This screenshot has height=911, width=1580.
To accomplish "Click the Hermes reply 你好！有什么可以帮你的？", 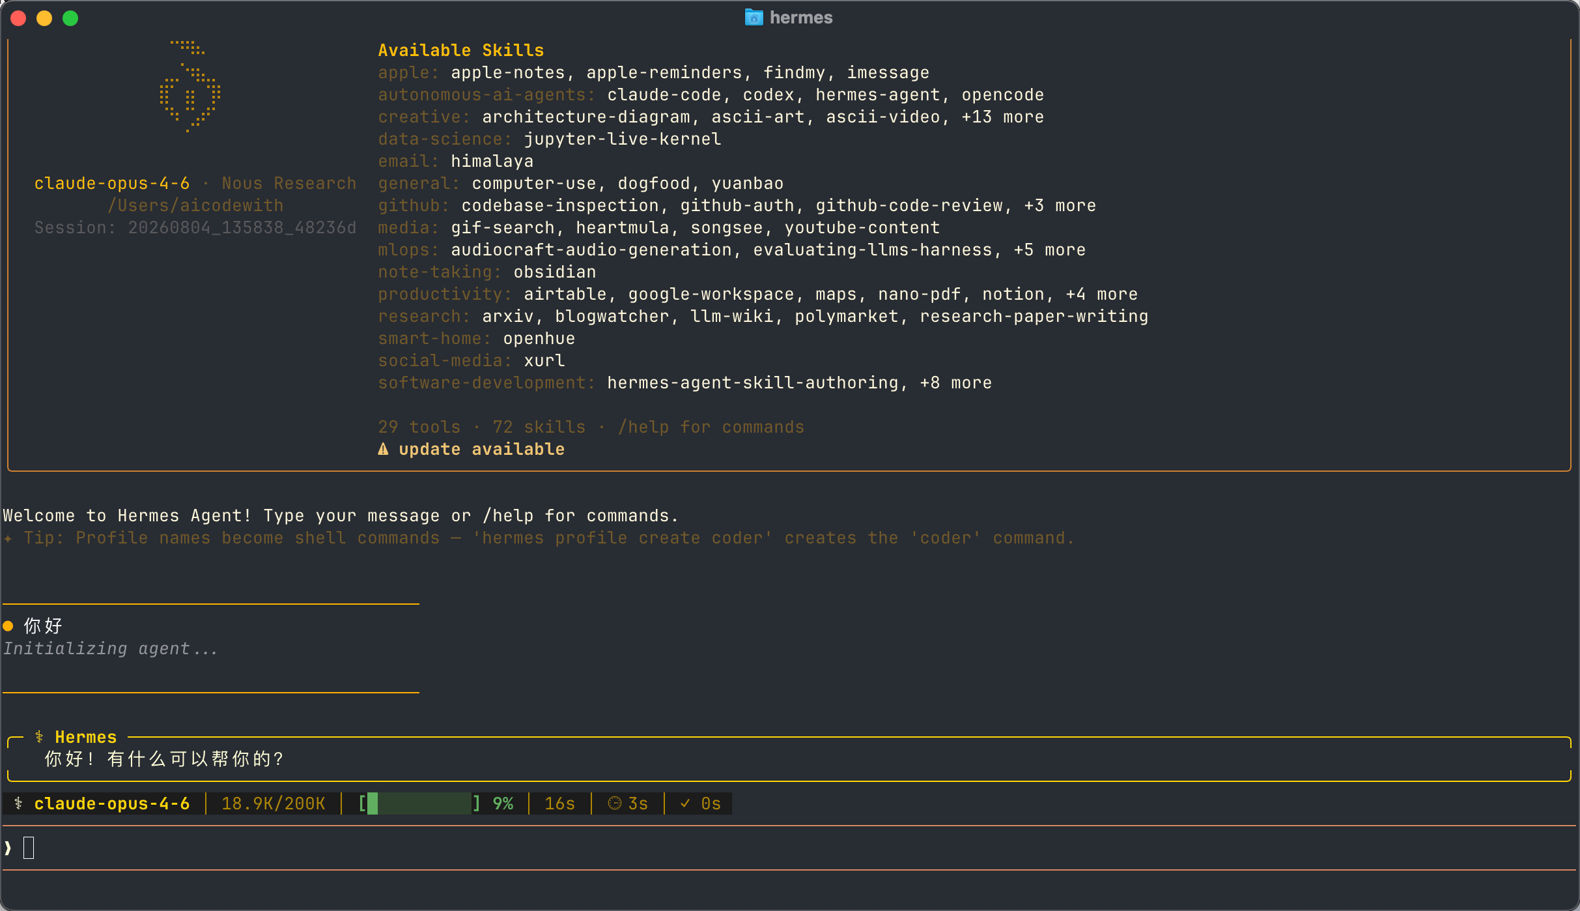I will click(164, 759).
